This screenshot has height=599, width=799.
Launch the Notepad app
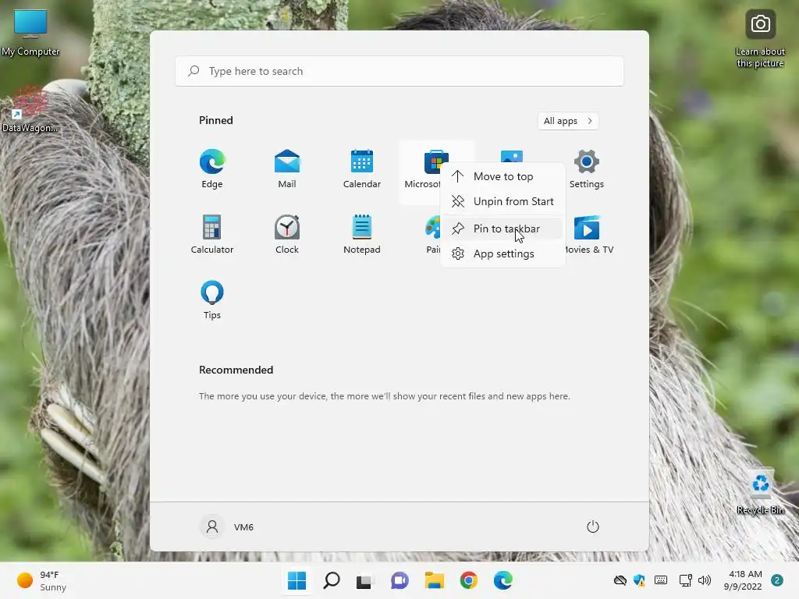362,235
